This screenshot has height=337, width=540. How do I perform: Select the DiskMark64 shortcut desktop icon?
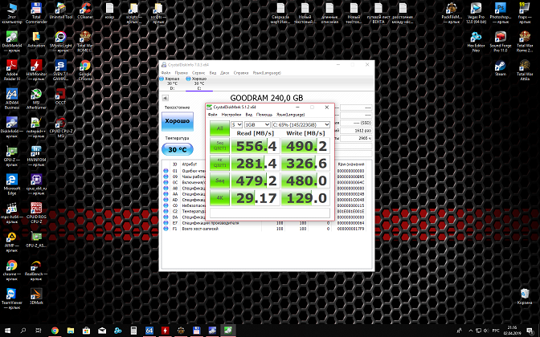pyautogui.click(x=12, y=42)
